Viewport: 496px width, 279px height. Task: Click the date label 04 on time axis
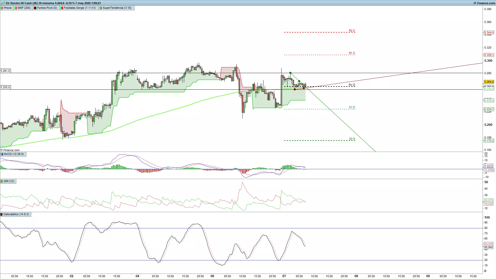pos(137,276)
